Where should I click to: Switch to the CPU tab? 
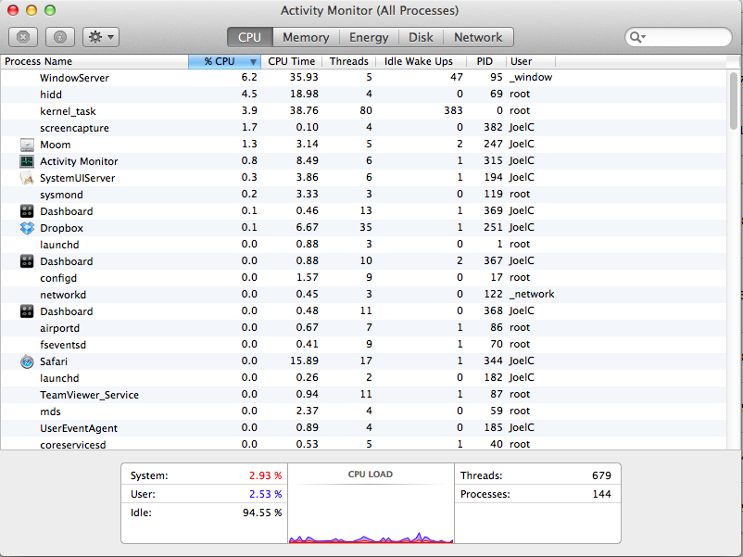[250, 37]
